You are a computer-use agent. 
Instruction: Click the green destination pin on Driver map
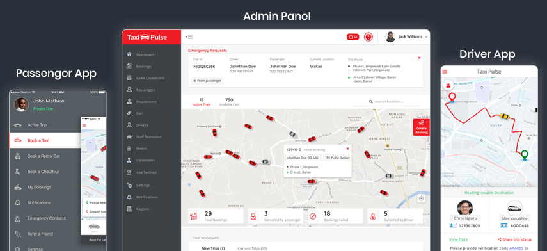(524, 155)
